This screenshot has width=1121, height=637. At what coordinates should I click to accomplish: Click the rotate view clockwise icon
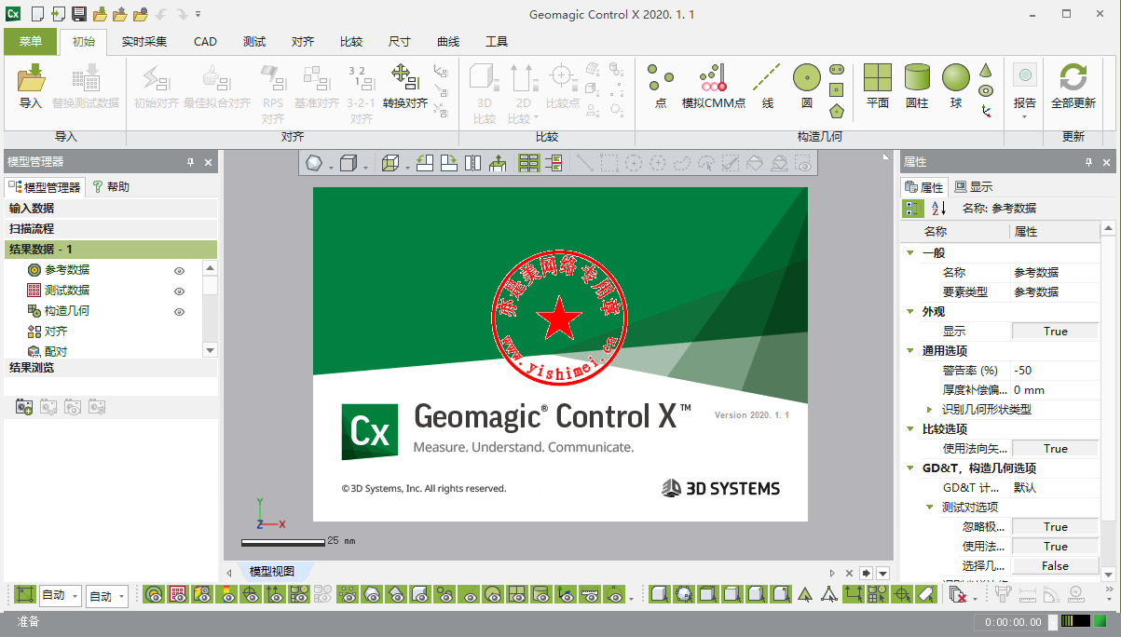[x=449, y=163]
